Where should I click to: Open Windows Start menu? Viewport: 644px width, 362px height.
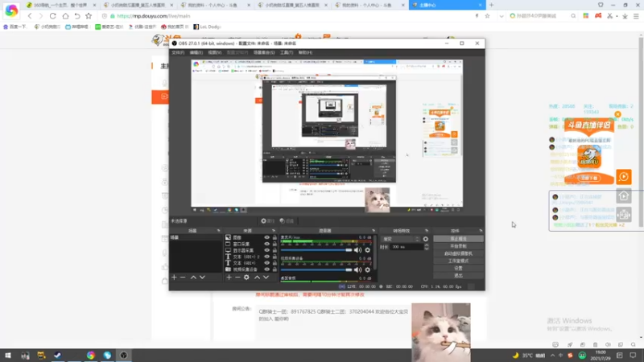7,356
